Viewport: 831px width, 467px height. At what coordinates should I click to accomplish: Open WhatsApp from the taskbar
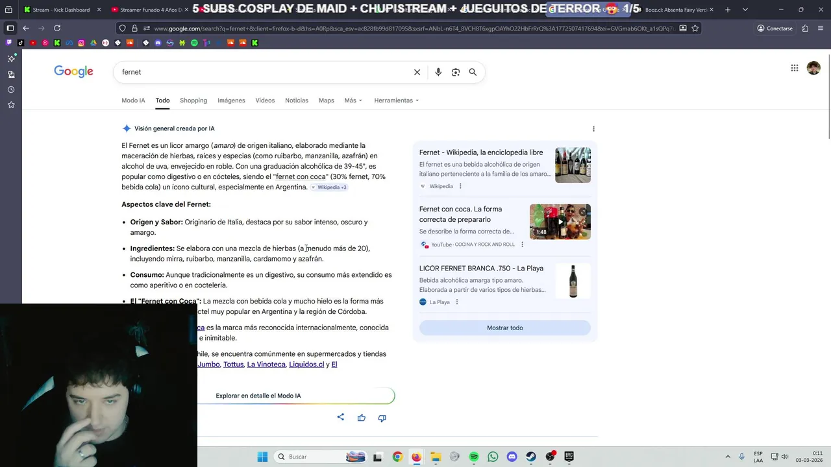[493, 457]
